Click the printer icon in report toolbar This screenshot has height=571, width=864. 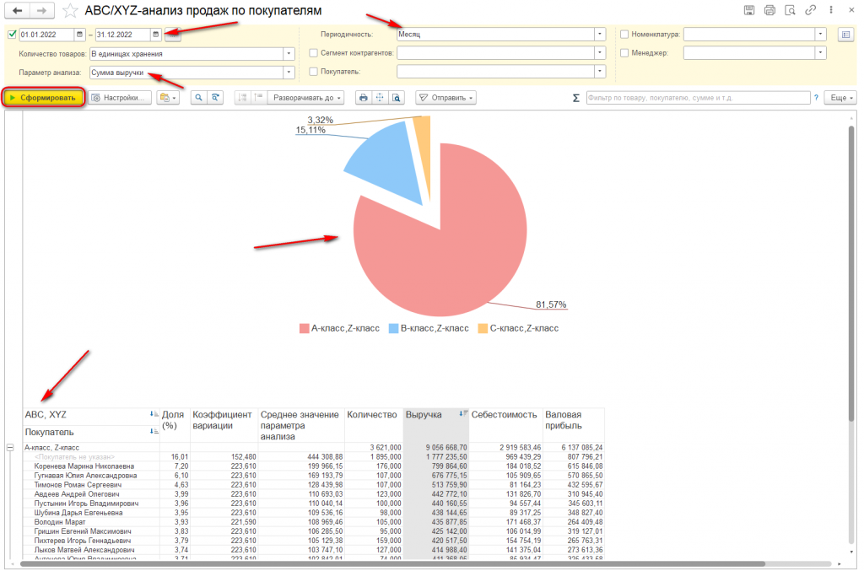(x=363, y=98)
